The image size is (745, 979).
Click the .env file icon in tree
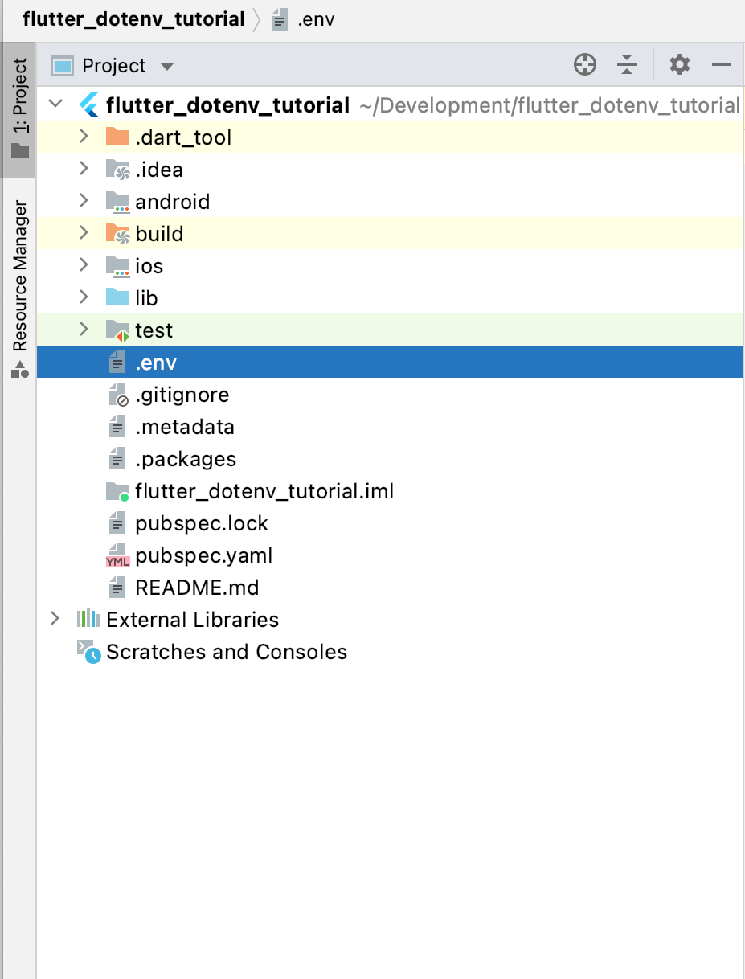(x=117, y=363)
